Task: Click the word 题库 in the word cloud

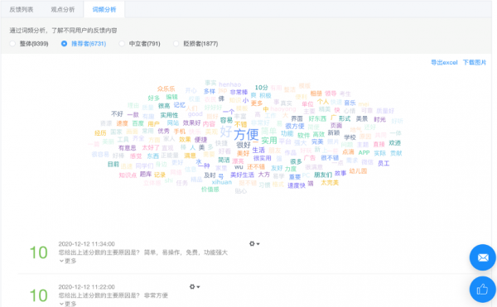Action: point(146,174)
